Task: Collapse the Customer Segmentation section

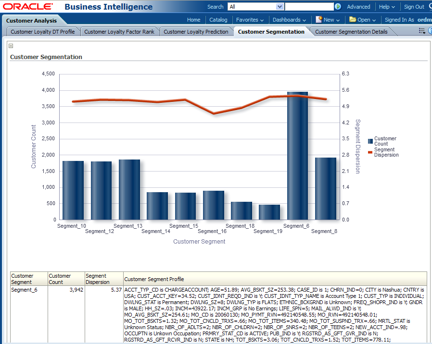Action: pyautogui.click(x=11, y=46)
